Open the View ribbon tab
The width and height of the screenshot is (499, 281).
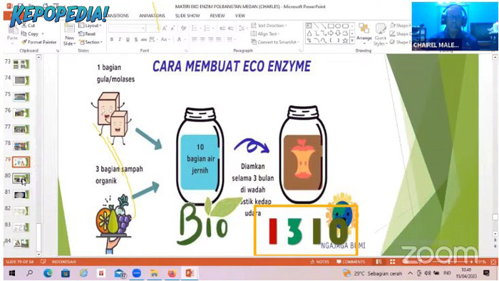[x=240, y=16]
